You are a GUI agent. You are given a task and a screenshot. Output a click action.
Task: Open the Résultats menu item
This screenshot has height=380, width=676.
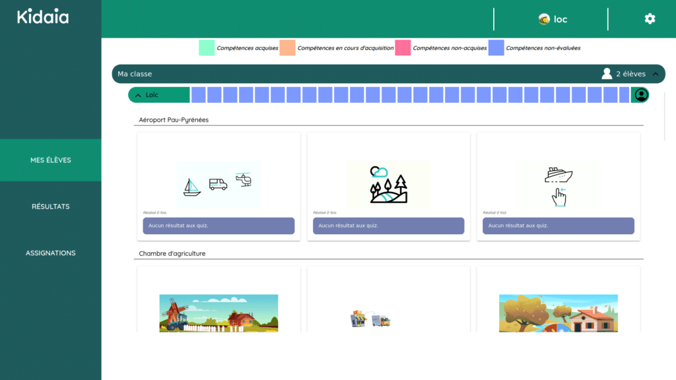pyautogui.click(x=51, y=206)
